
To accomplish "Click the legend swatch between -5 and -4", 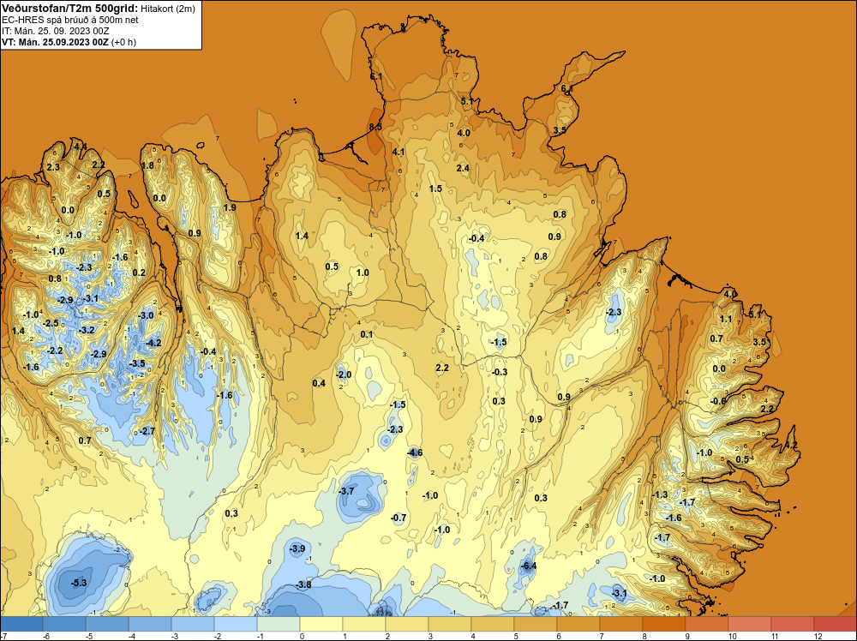I will pos(107,624).
